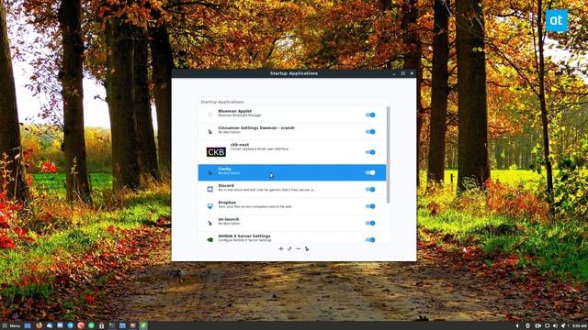Image resolution: width=588 pixels, height=330 pixels.
Task: Switch off im-launch at startup
Action: 370,223
